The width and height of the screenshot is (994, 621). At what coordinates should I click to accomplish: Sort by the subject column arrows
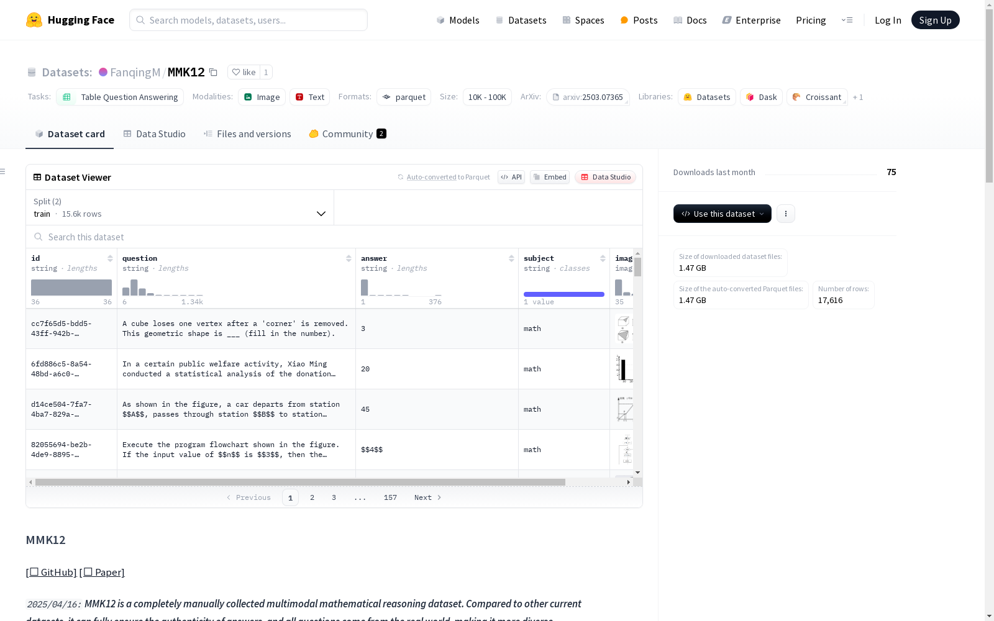[x=603, y=258]
